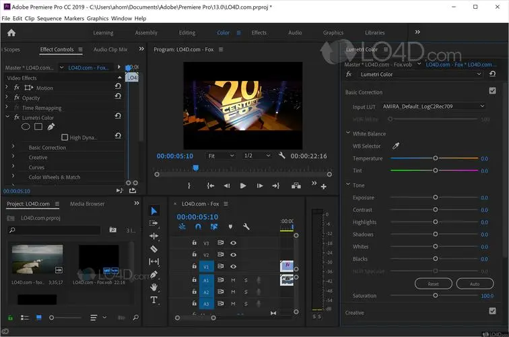Disable the Basic Correction checkbox
The width and height of the screenshot is (509, 337).
coord(492,92)
